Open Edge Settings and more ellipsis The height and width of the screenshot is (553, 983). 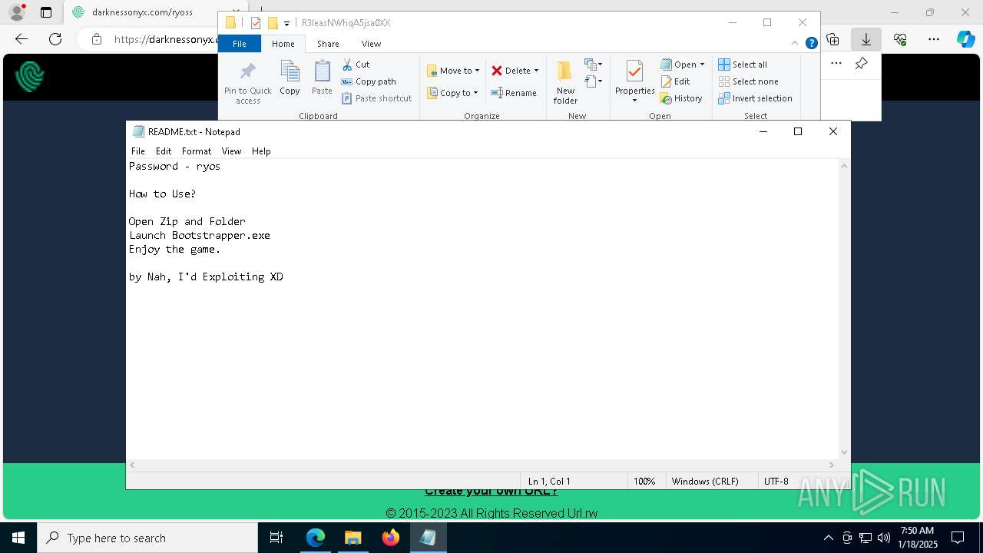point(934,39)
